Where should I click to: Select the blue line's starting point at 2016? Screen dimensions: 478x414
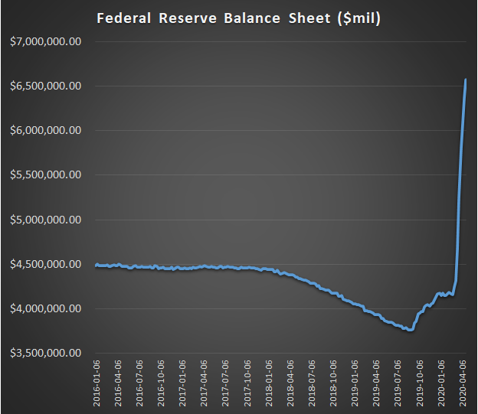(96, 265)
